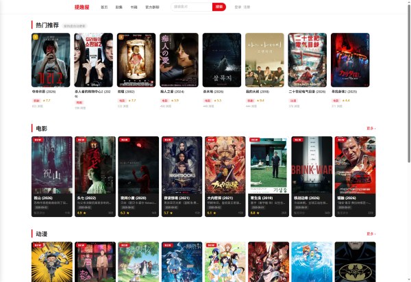Click the 4.9 star rating on 头七 card
This screenshot has height=282, width=411.
click(x=82, y=213)
